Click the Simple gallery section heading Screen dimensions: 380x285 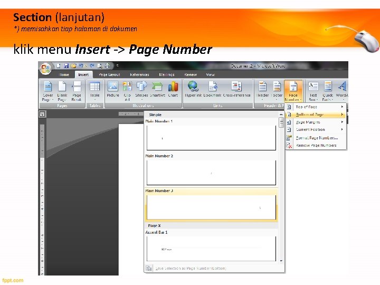[155, 115]
